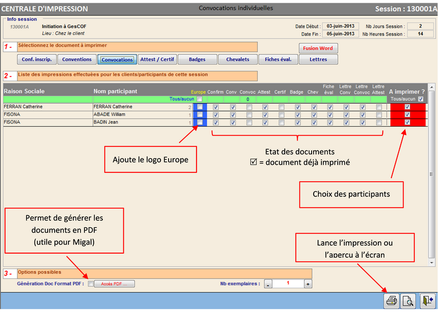Toggle the Europe Tous/aucun checkbox
This screenshot has width=438, height=321.
[200, 100]
